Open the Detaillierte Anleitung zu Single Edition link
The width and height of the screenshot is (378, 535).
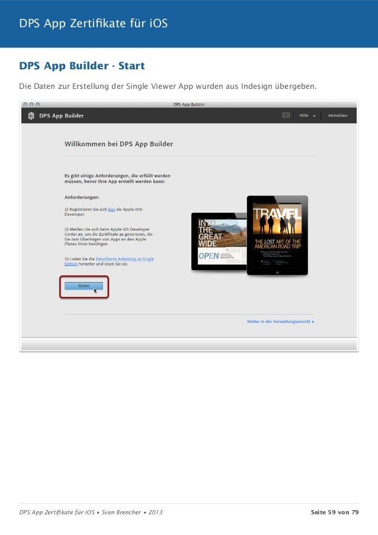[x=109, y=261]
